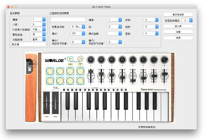205x140 pixels.
Task: Select the second pad in the upper pad row
Action: [60, 71]
